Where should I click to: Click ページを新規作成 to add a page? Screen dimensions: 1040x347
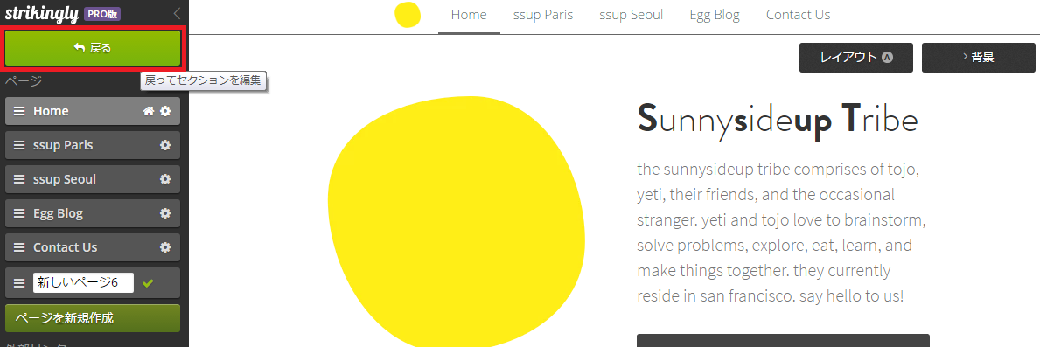93,318
